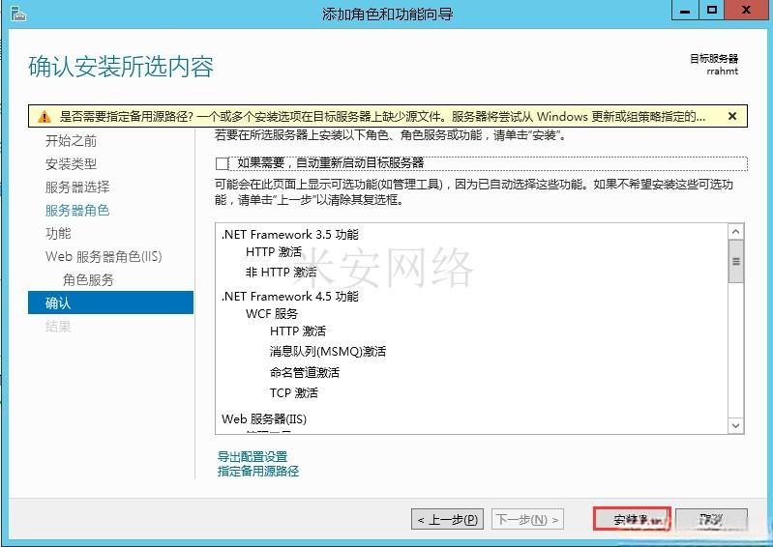The height and width of the screenshot is (547, 773).
Task: Dismiss the yellow warning banner with X
Action: [732, 116]
